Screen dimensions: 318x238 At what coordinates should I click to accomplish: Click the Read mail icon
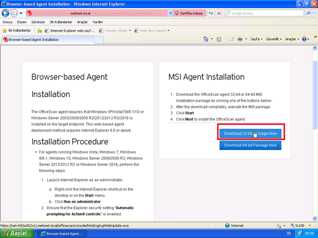[231, 39]
